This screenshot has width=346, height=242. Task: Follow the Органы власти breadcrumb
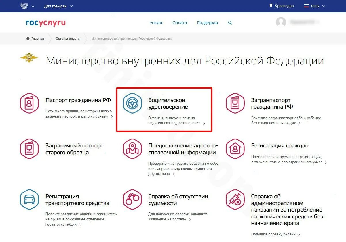[67, 38]
